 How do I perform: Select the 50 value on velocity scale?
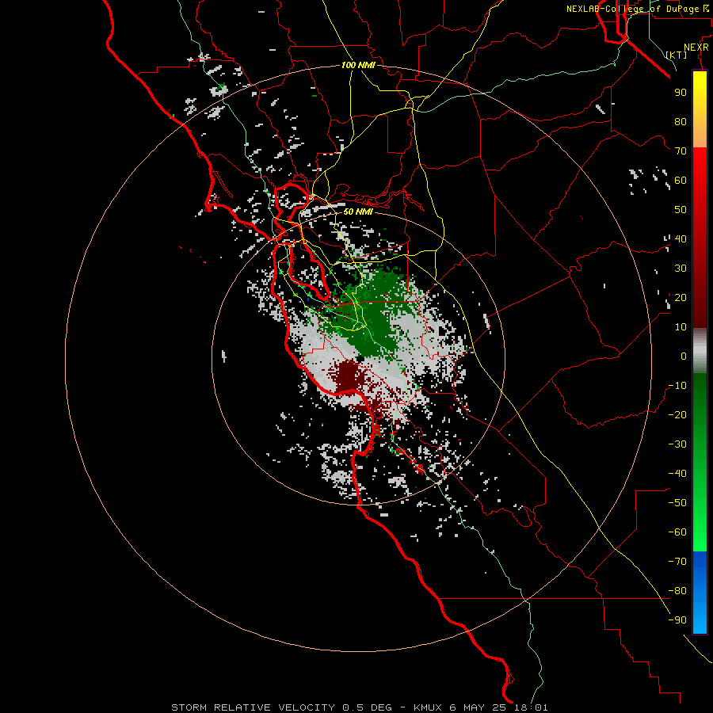(x=681, y=210)
